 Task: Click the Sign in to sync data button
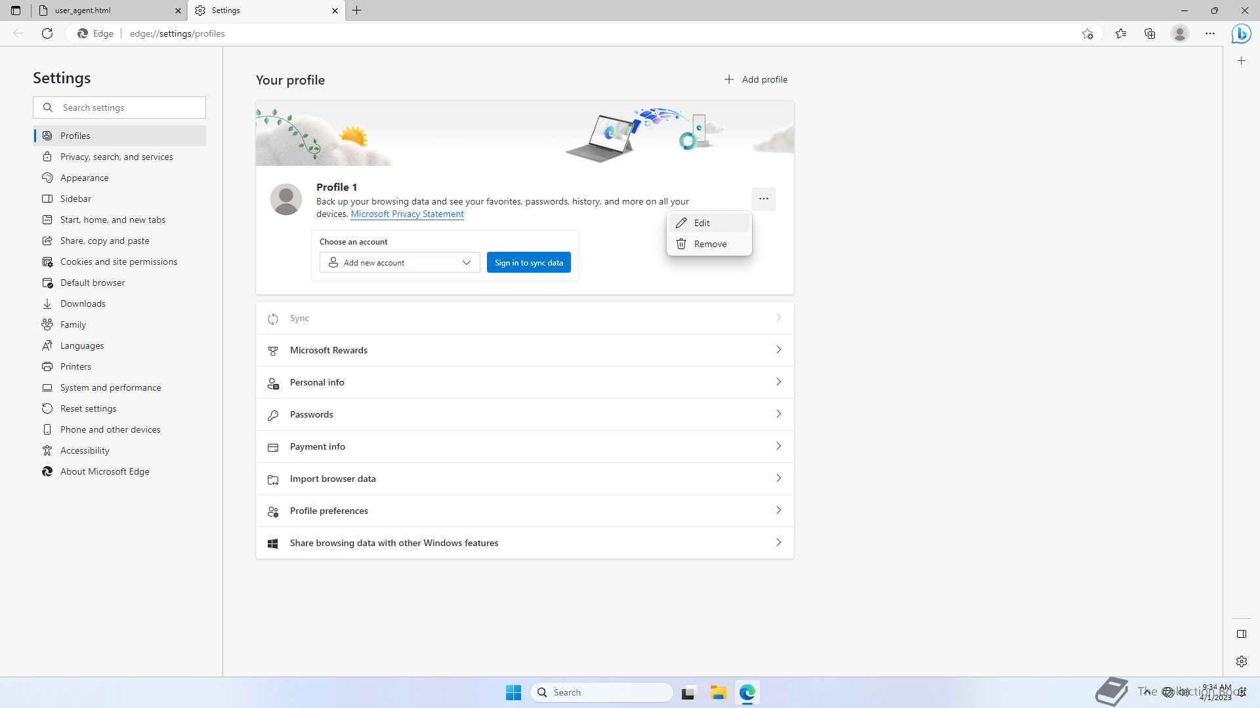(x=528, y=262)
